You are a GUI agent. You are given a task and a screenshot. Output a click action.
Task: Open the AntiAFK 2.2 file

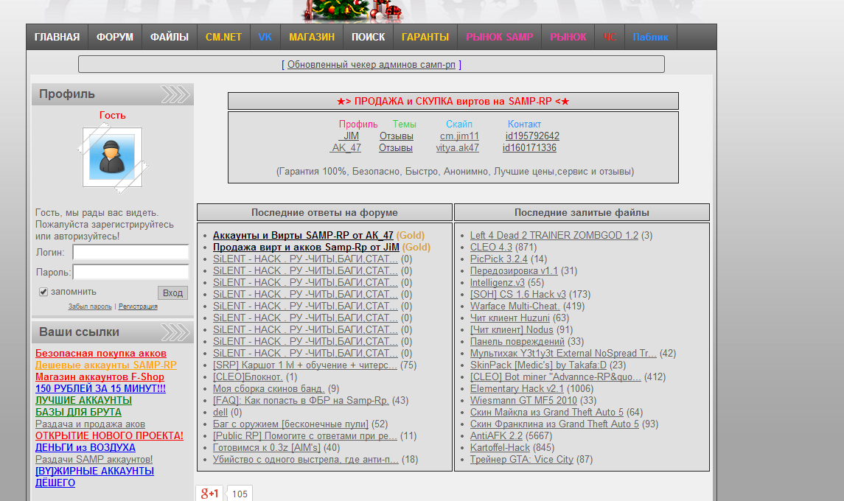pos(496,436)
